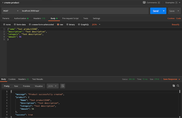Viewport: 182px width, 118px height.
Task: Click the Status 200 OK indicator
Action: [128, 79]
